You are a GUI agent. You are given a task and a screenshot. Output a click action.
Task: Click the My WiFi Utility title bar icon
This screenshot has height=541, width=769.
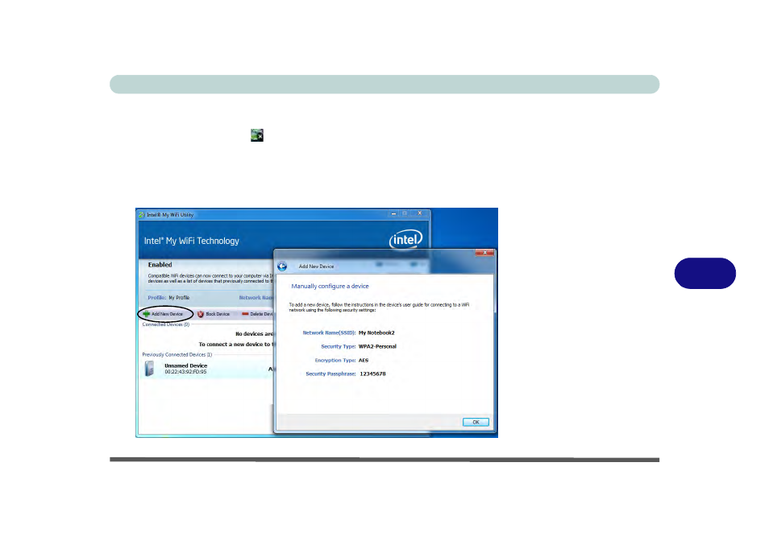141,215
